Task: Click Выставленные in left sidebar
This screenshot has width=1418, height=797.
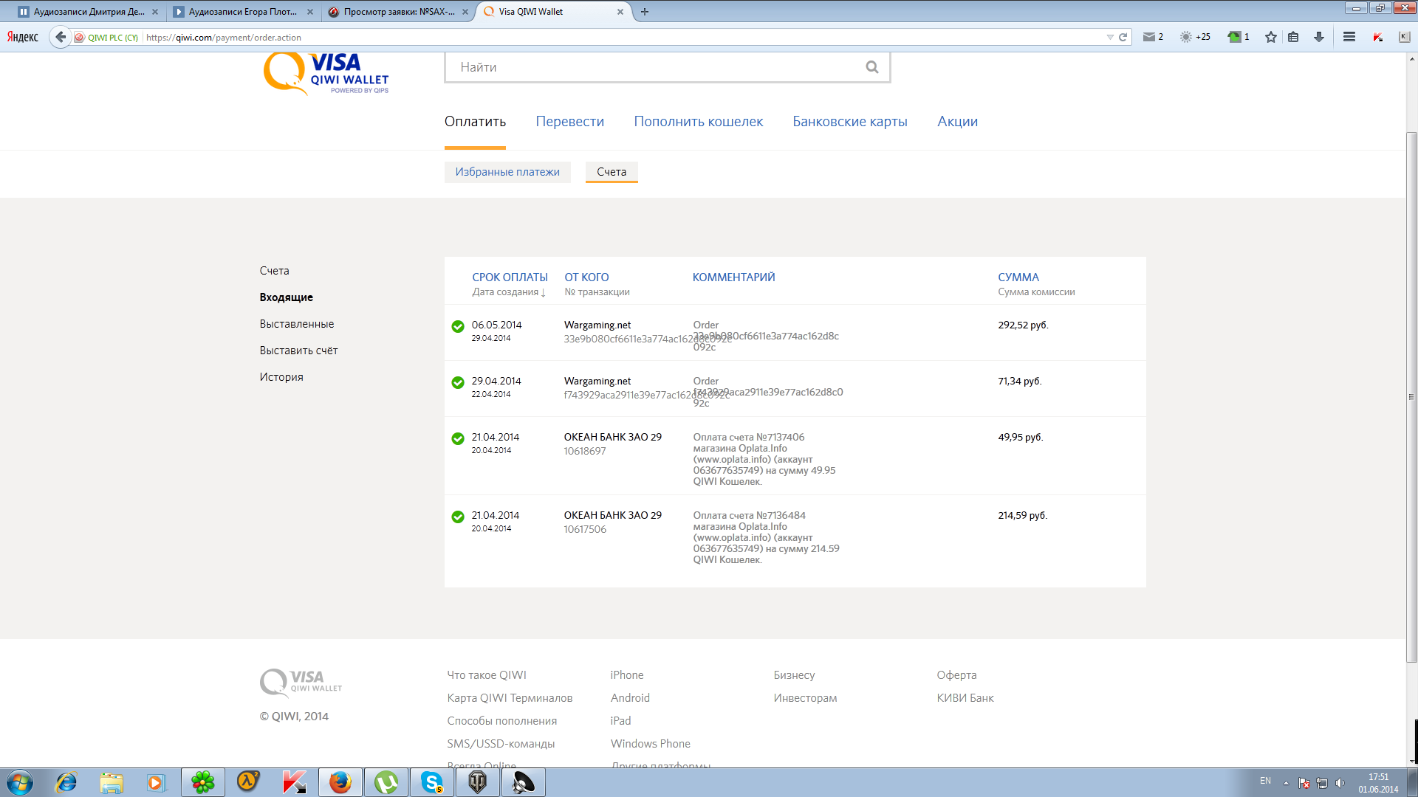Action: [x=296, y=324]
